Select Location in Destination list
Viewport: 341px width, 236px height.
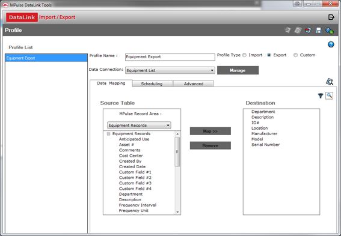tap(259, 128)
